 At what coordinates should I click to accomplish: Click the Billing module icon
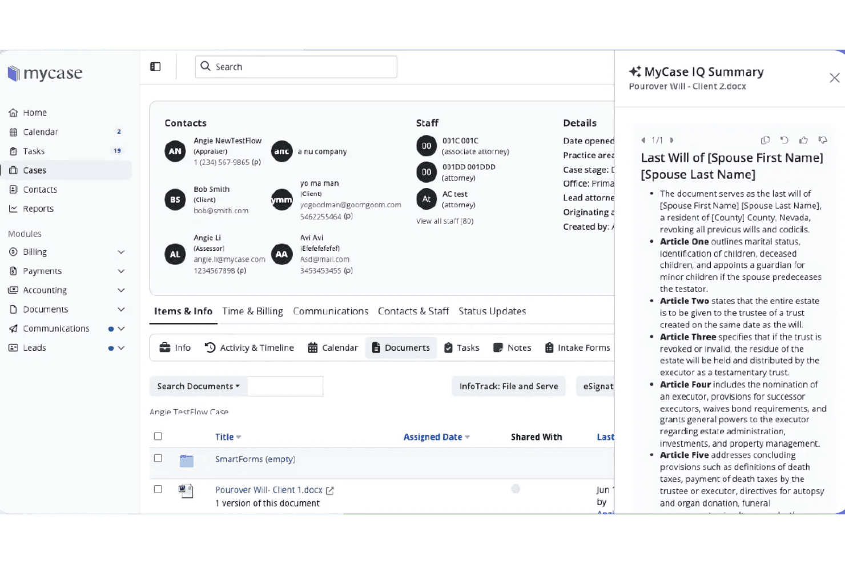13,252
